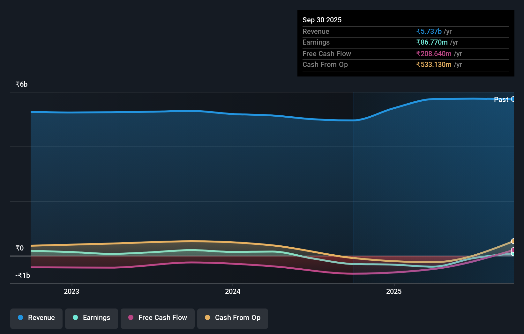
Task: Click the blue Revenue legend dot
Action: 20,317
